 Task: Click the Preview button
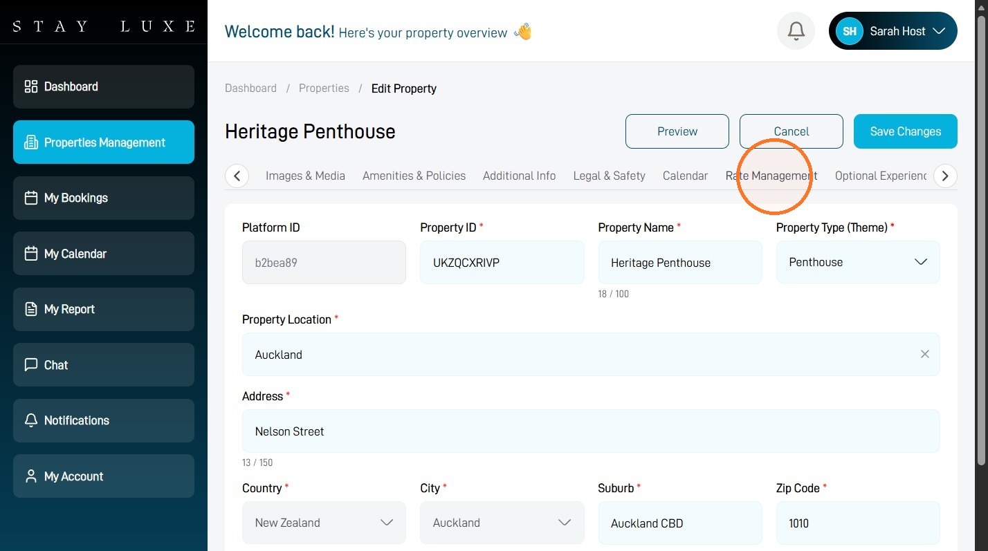coord(677,131)
